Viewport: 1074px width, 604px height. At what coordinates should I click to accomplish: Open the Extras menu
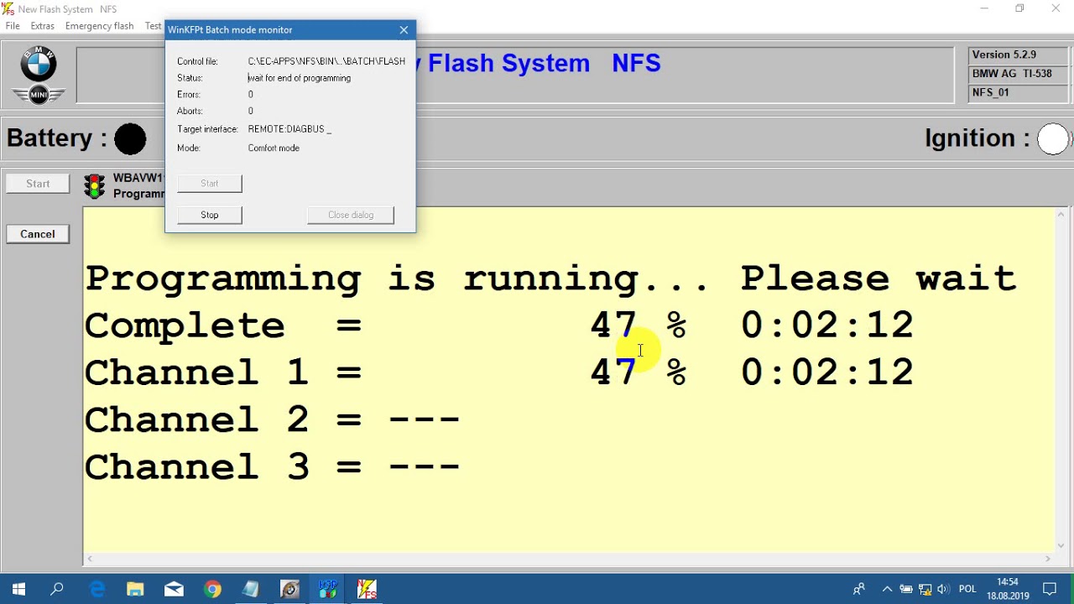point(42,26)
